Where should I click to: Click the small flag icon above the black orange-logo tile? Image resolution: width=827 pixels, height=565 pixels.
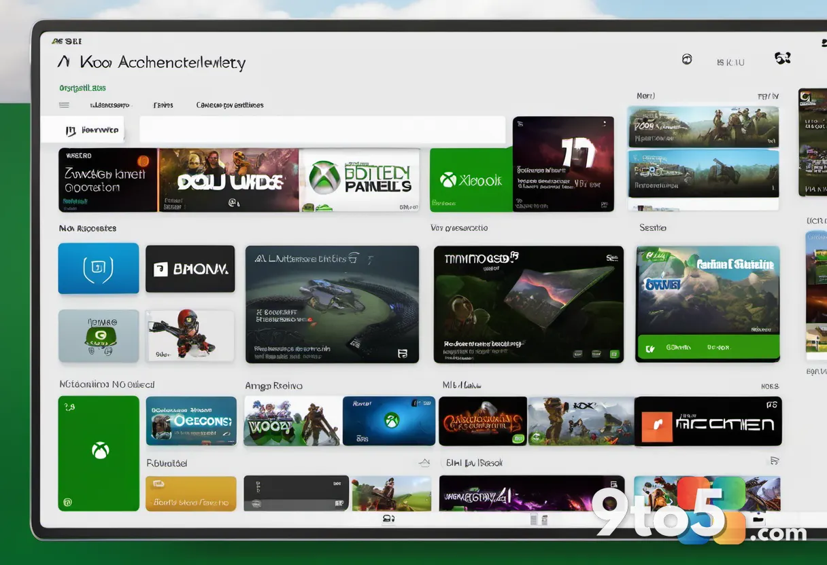click(773, 461)
